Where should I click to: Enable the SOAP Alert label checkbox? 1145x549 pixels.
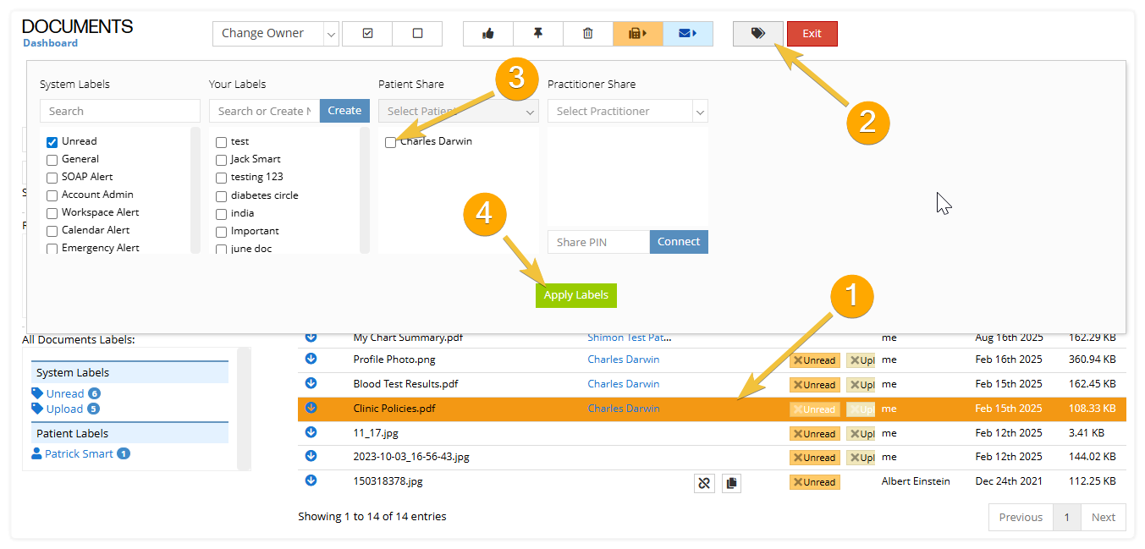point(52,178)
